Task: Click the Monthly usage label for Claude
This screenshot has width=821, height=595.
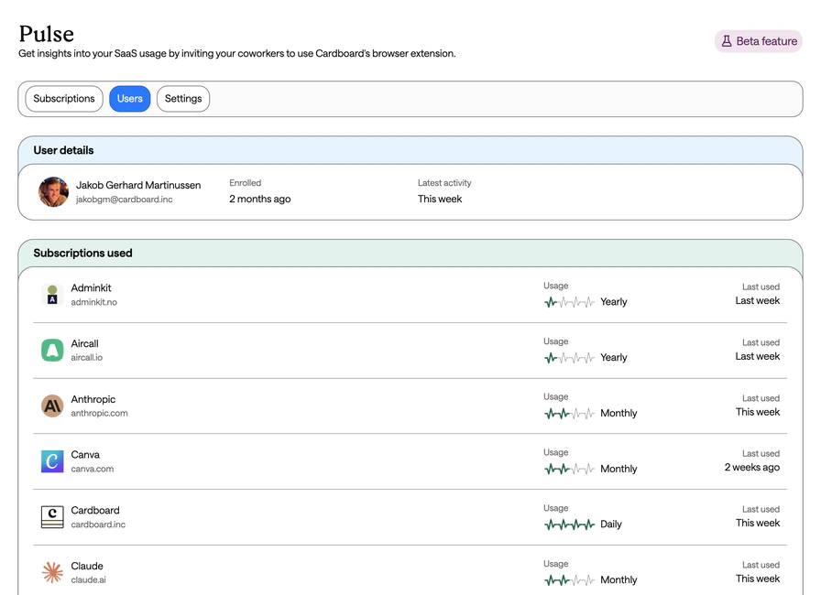Action: [x=618, y=579]
